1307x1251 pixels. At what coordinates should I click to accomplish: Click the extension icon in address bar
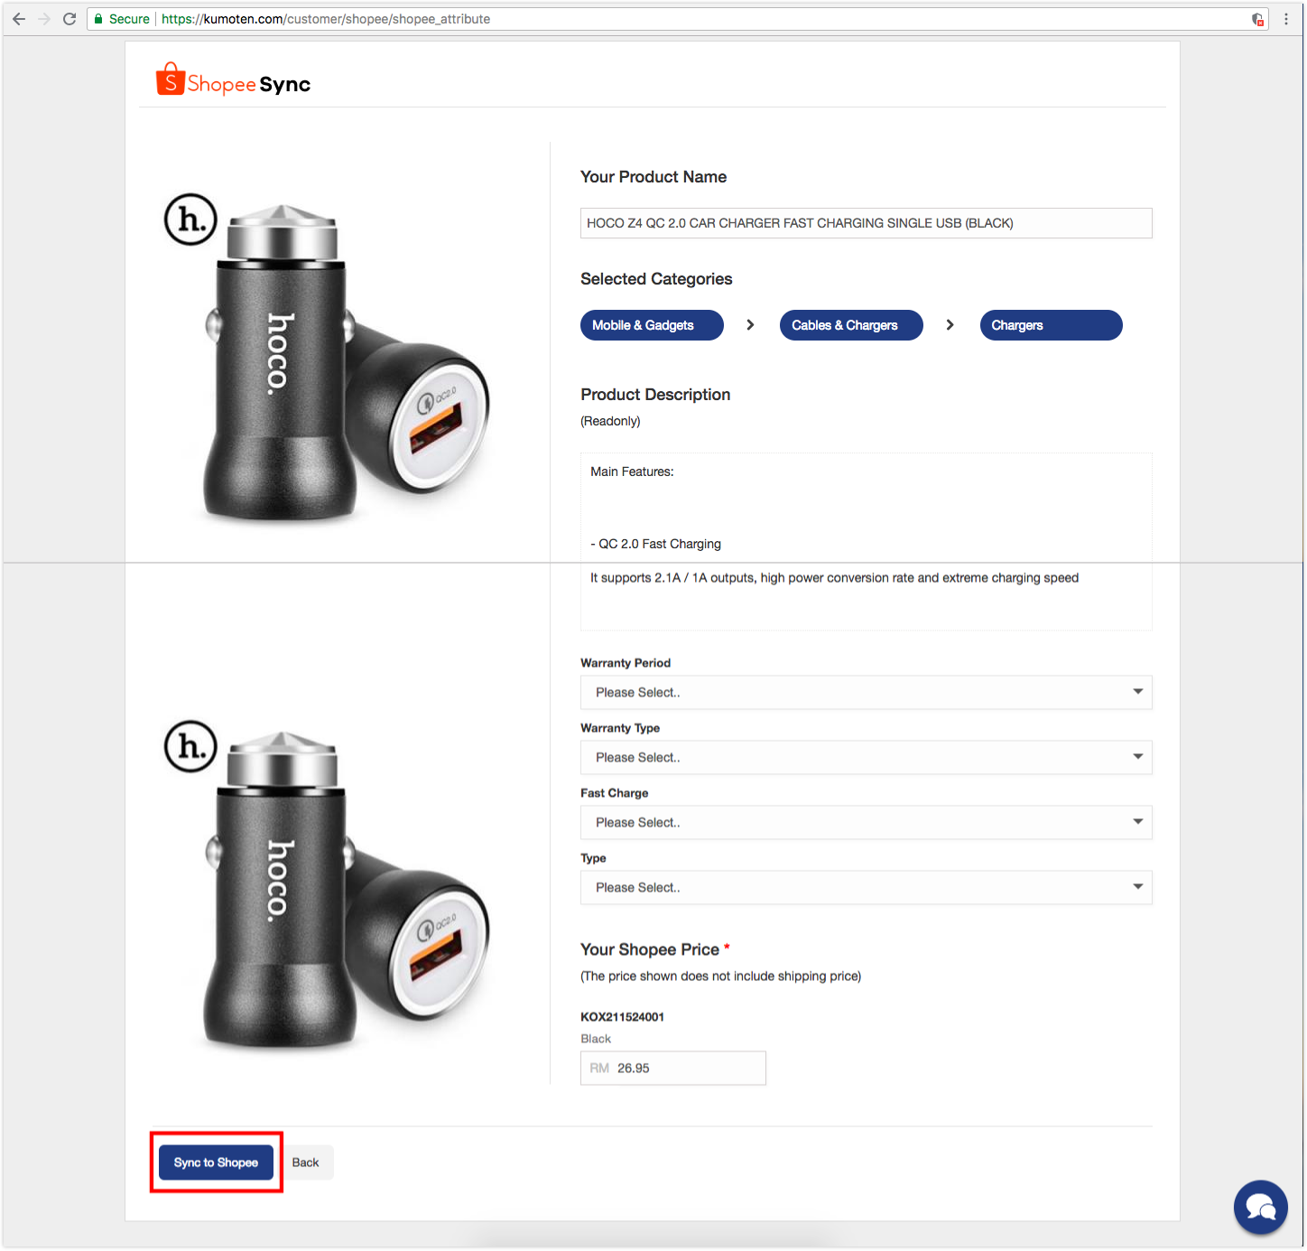[x=1257, y=19]
